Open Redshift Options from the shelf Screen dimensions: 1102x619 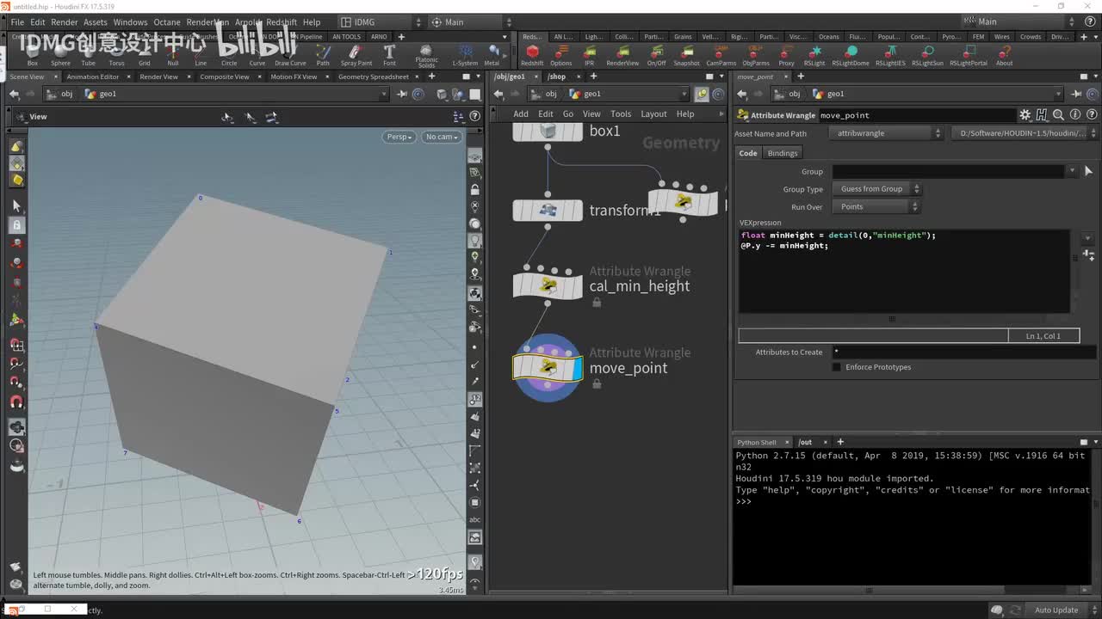pos(561,57)
